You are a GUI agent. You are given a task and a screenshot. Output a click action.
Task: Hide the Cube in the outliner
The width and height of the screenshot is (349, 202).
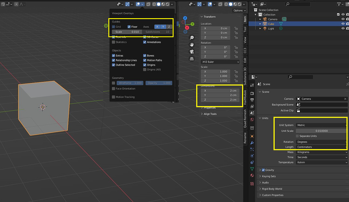click(343, 24)
